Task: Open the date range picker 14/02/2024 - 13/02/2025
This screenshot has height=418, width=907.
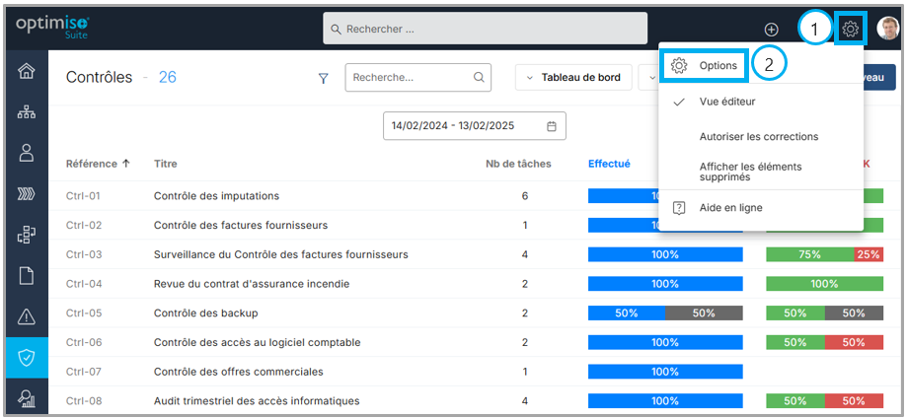Action: pyautogui.click(x=474, y=126)
